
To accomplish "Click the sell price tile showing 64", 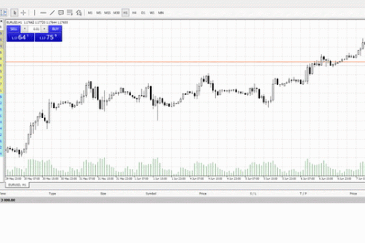I will coord(21,37).
